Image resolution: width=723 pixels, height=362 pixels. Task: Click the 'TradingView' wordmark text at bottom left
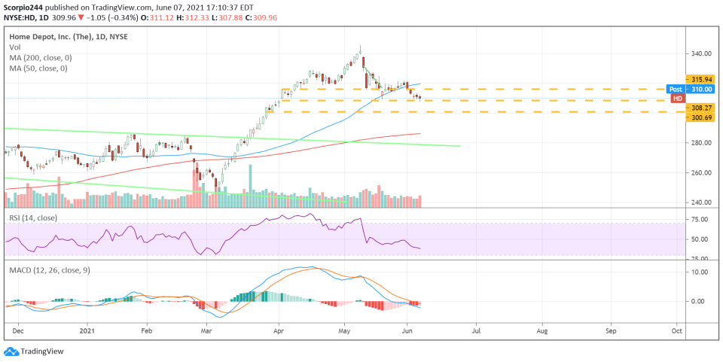click(x=42, y=351)
